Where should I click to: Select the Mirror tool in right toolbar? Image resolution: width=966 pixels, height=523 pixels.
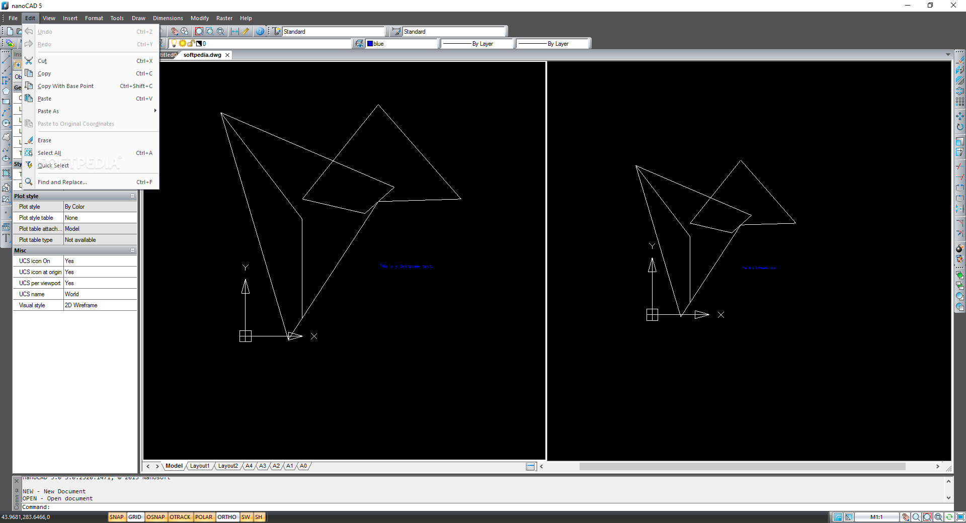pyautogui.click(x=960, y=70)
